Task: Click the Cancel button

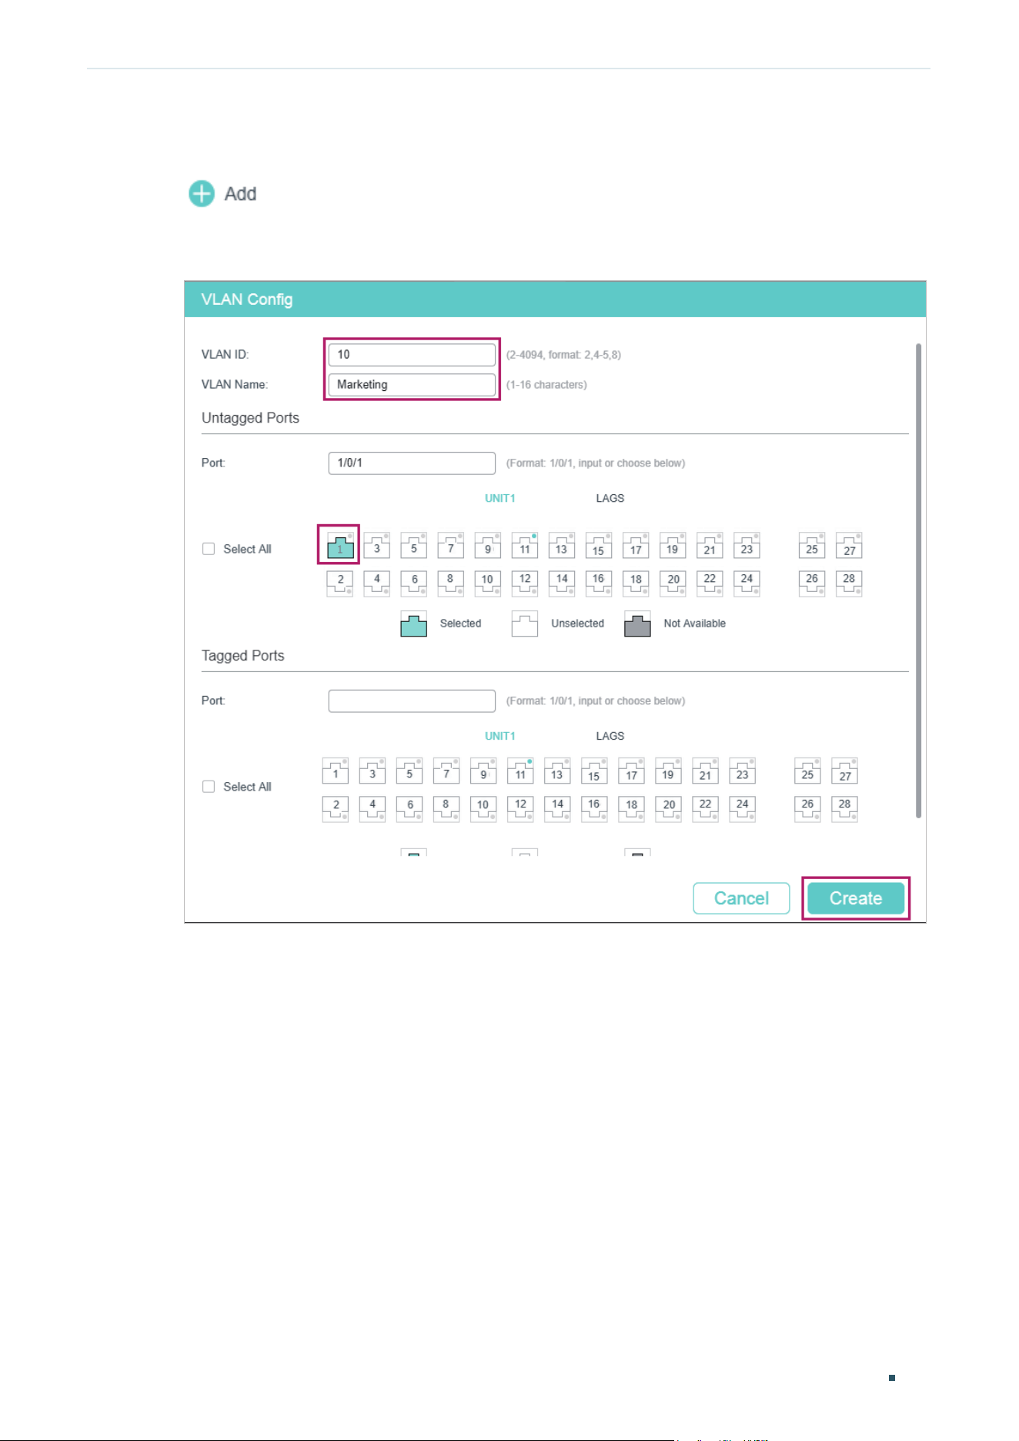Action: (x=741, y=898)
